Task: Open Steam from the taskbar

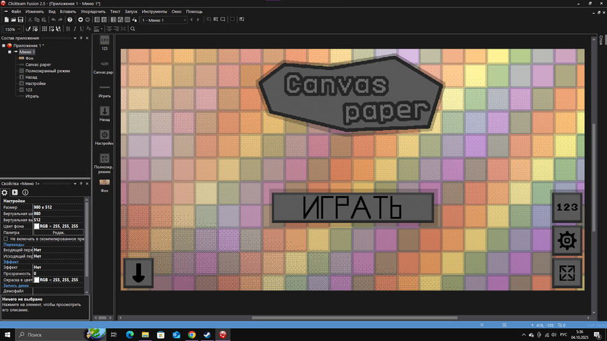Action: click(207, 335)
